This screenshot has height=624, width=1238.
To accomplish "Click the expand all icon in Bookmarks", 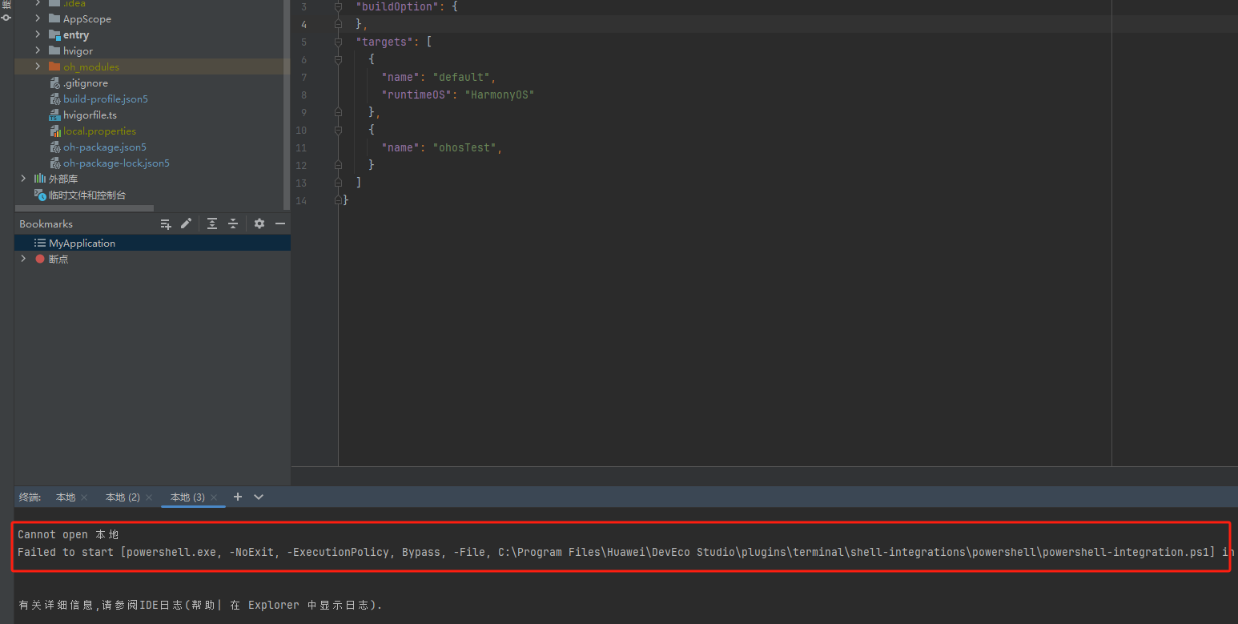I will tap(212, 223).
